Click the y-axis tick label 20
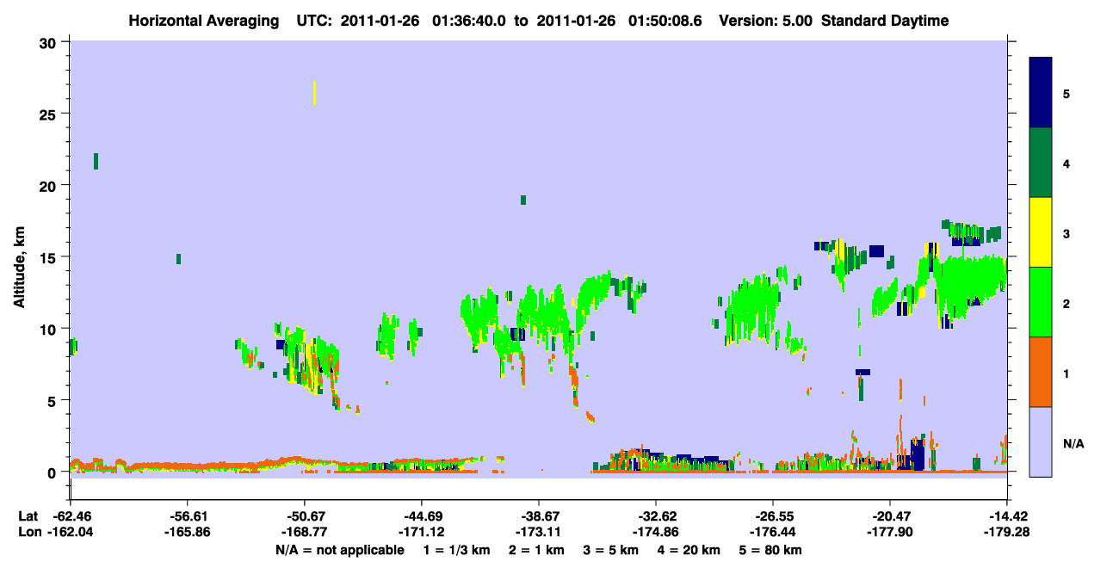 (50, 185)
